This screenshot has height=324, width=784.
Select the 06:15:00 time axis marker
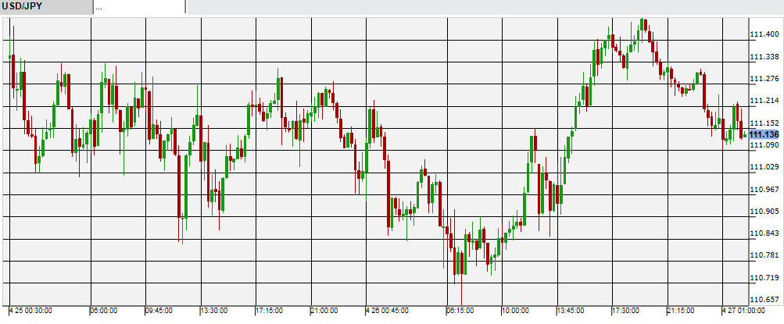tap(462, 310)
